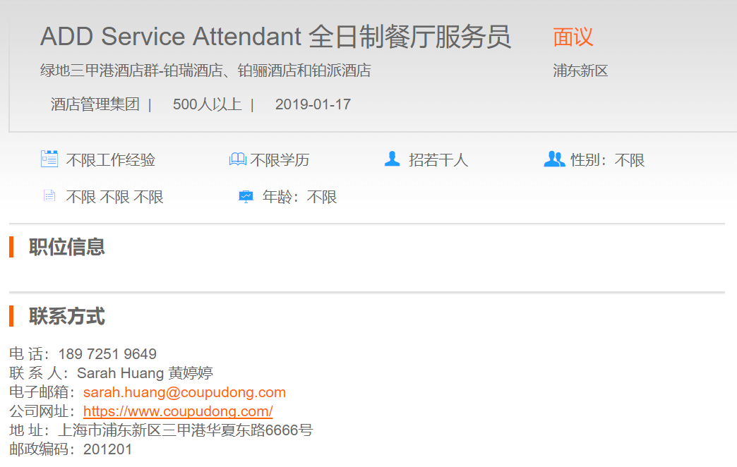Viewport: 737px width, 467px height.
Task: Click the 2019-01-17 posting date
Action: click(313, 104)
